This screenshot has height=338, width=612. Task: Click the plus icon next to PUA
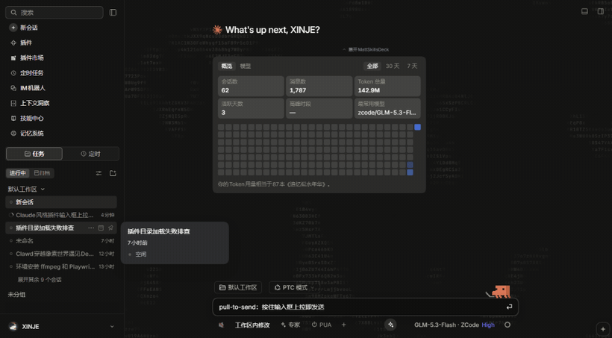pyautogui.click(x=344, y=325)
